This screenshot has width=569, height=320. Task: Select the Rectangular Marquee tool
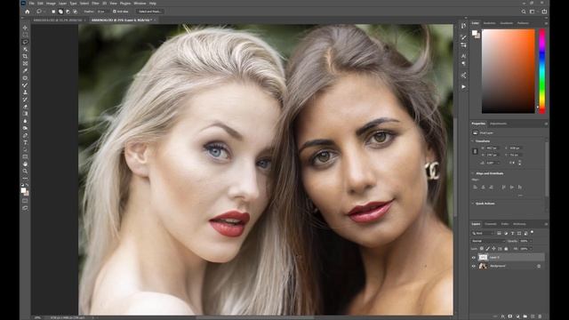click(x=25, y=35)
